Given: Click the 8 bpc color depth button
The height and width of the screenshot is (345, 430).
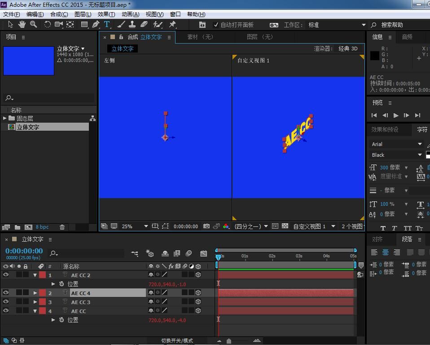Looking at the screenshot, I should click(42, 227).
